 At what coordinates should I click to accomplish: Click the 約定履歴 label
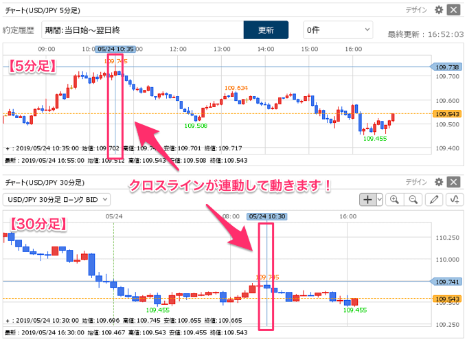(19, 30)
